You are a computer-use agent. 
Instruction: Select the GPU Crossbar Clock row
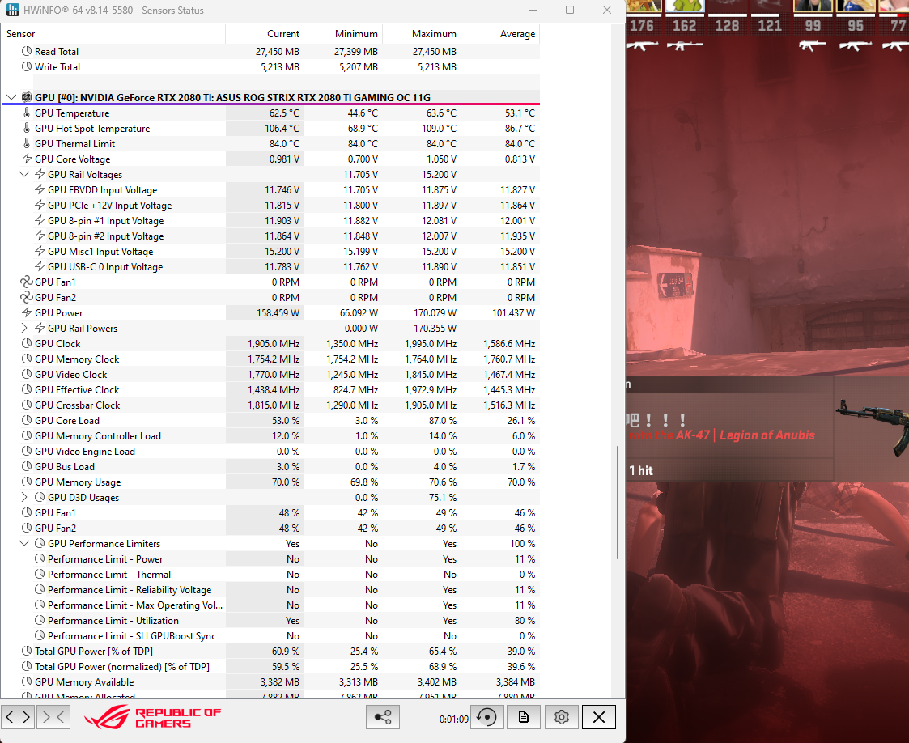270,405
